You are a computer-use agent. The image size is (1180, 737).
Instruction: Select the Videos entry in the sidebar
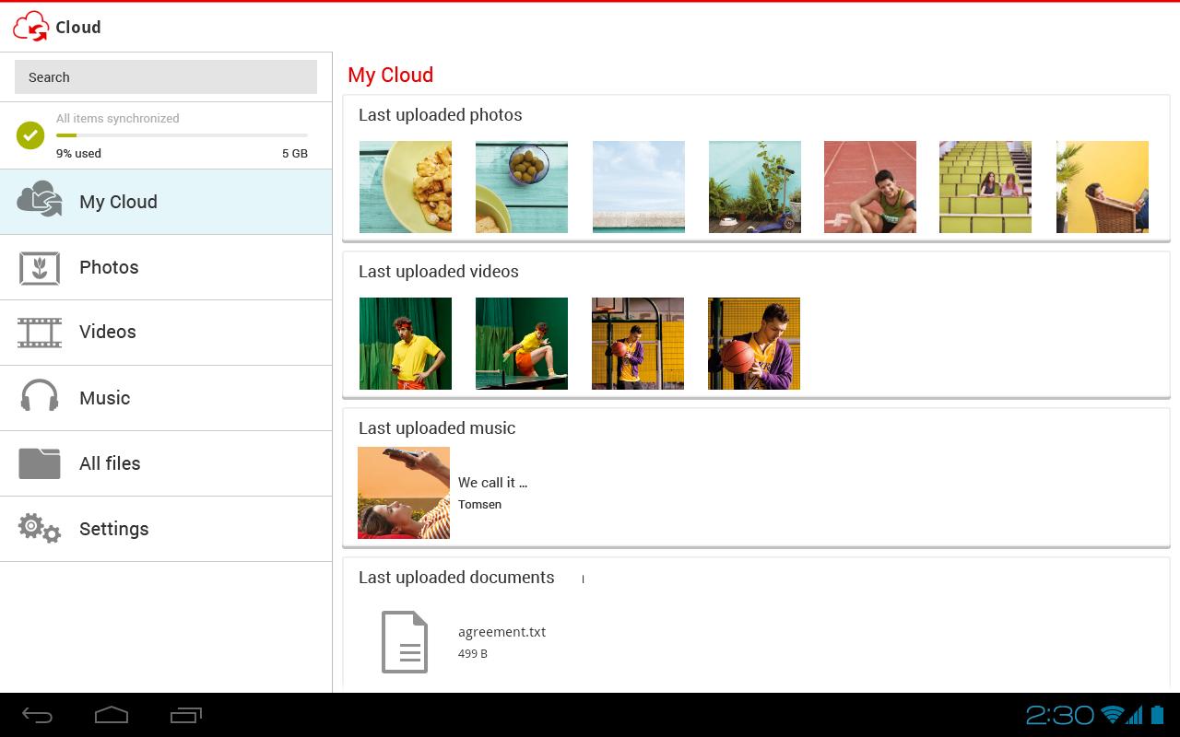[108, 333]
